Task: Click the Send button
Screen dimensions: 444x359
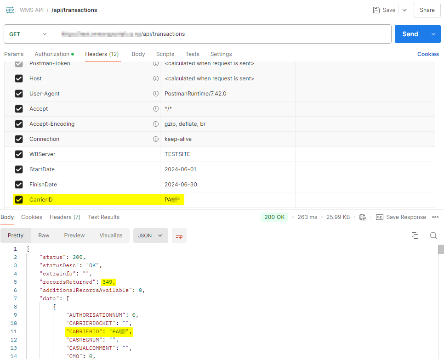Action: tap(410, 34)
